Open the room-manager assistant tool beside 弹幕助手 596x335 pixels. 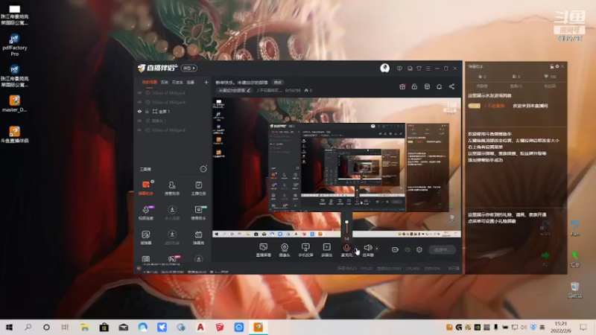(172, 188)
